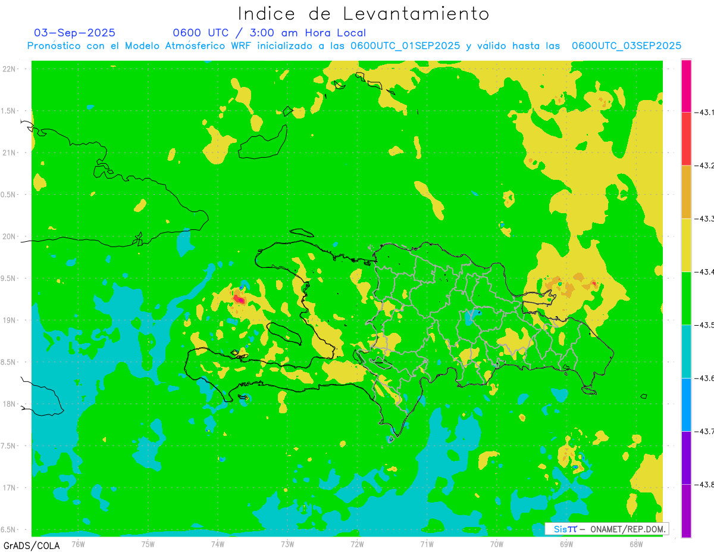The height and width of the screenshot is (552, 714).
Task: Click the purple segment at the color bar bottom
Action: point(686,510)
